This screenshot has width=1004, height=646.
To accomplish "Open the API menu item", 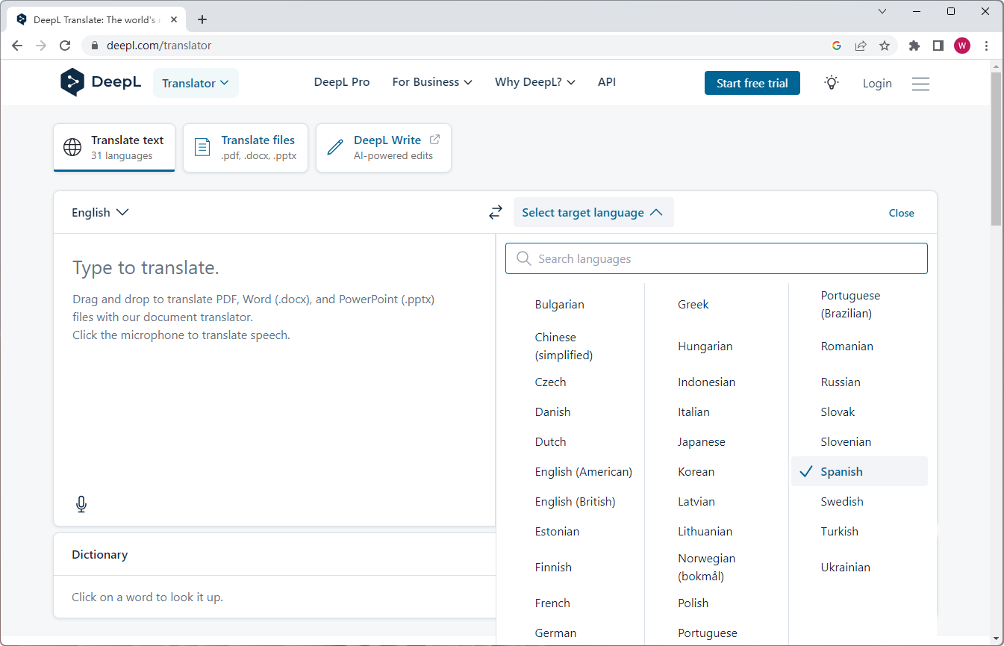I will coord(607,82).
